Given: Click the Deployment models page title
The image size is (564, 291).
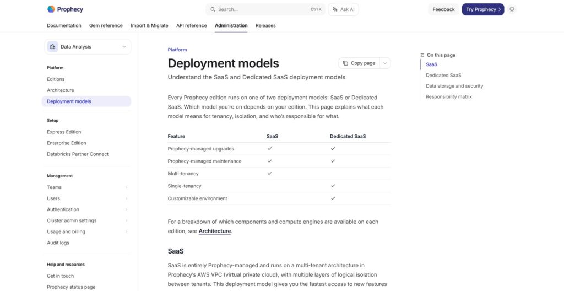Looking at the screenshot, I should click(x=224, y=63).
